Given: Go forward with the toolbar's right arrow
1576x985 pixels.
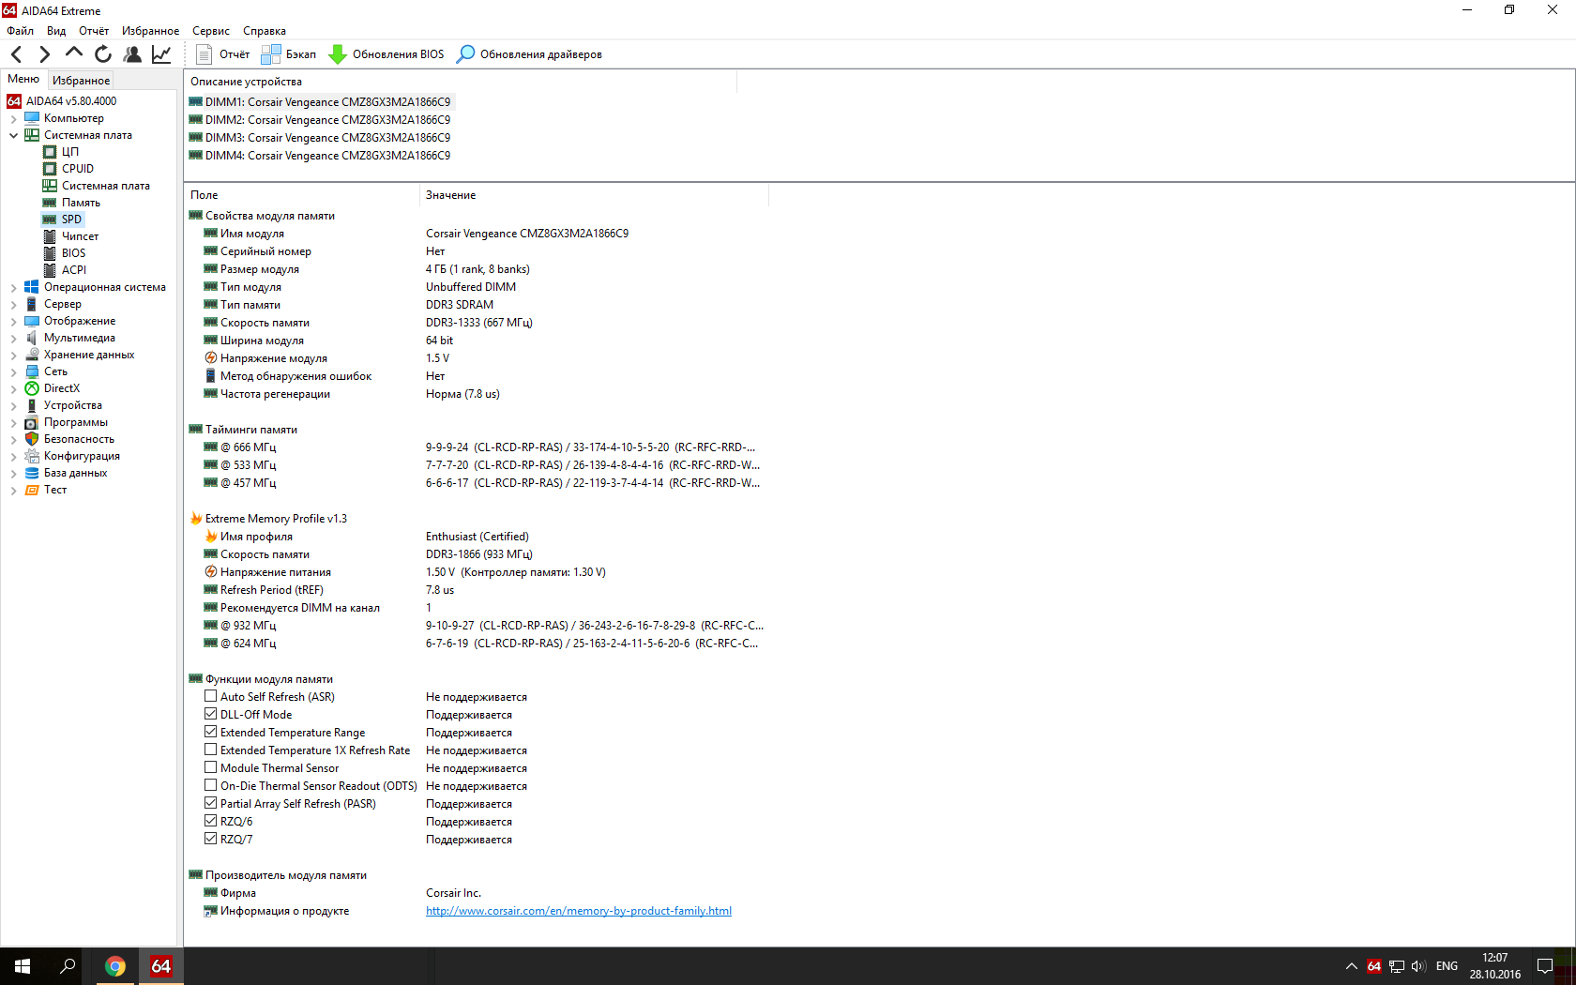Looking at the screenshot, I should (44, 54).
